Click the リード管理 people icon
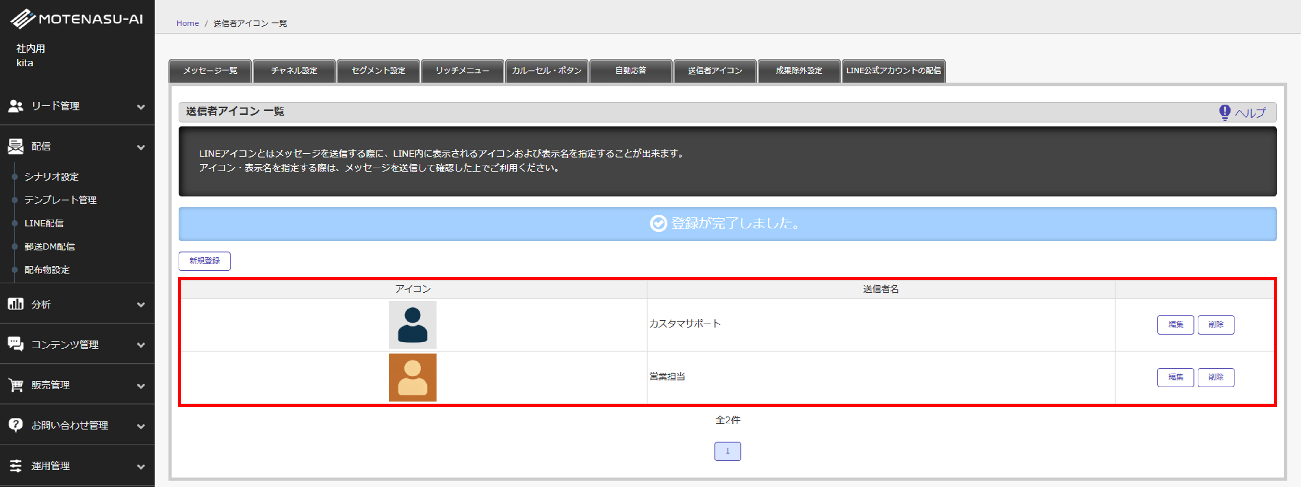This screenshot has width=1301, height=487. [x=16, y=106]
